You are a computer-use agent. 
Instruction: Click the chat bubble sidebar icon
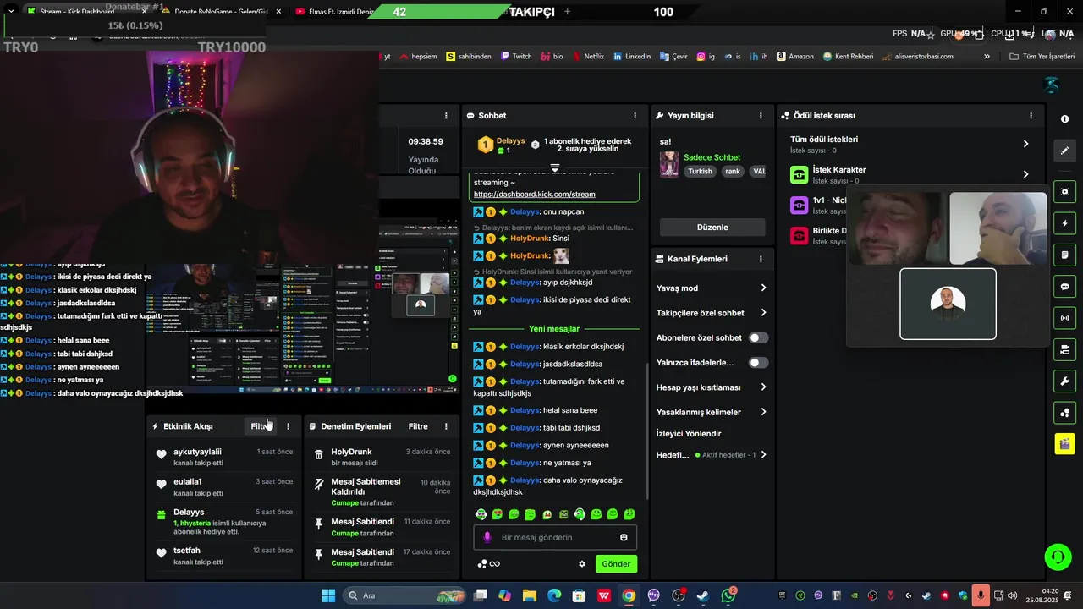coord(1064,287)
